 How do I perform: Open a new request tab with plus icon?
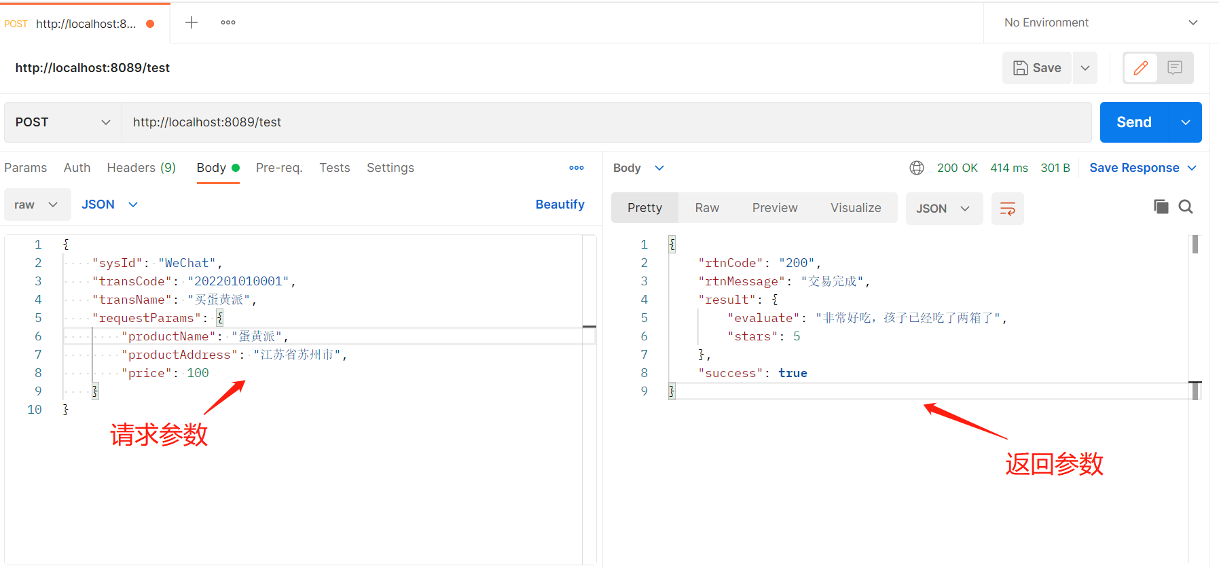coord(192,22)
